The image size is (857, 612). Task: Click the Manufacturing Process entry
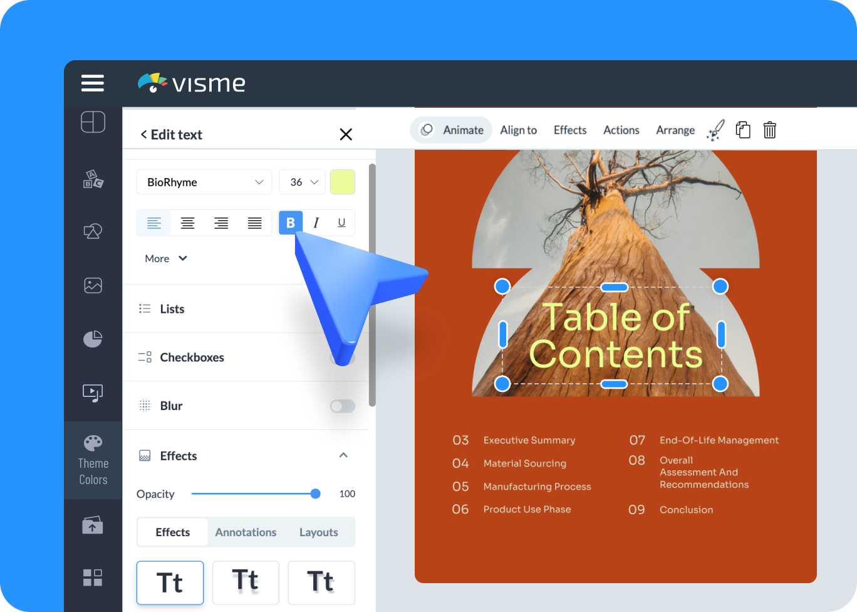point(537,487)
